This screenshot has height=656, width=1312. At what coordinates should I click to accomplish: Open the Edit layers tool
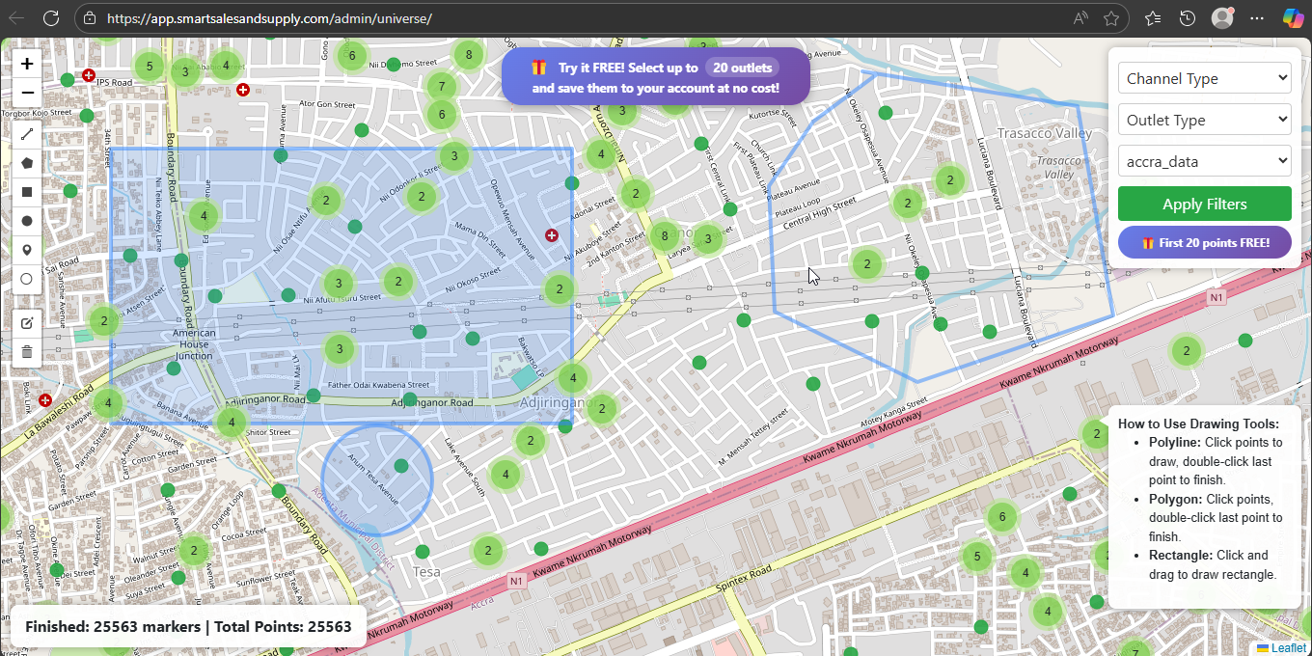(26, 322)
